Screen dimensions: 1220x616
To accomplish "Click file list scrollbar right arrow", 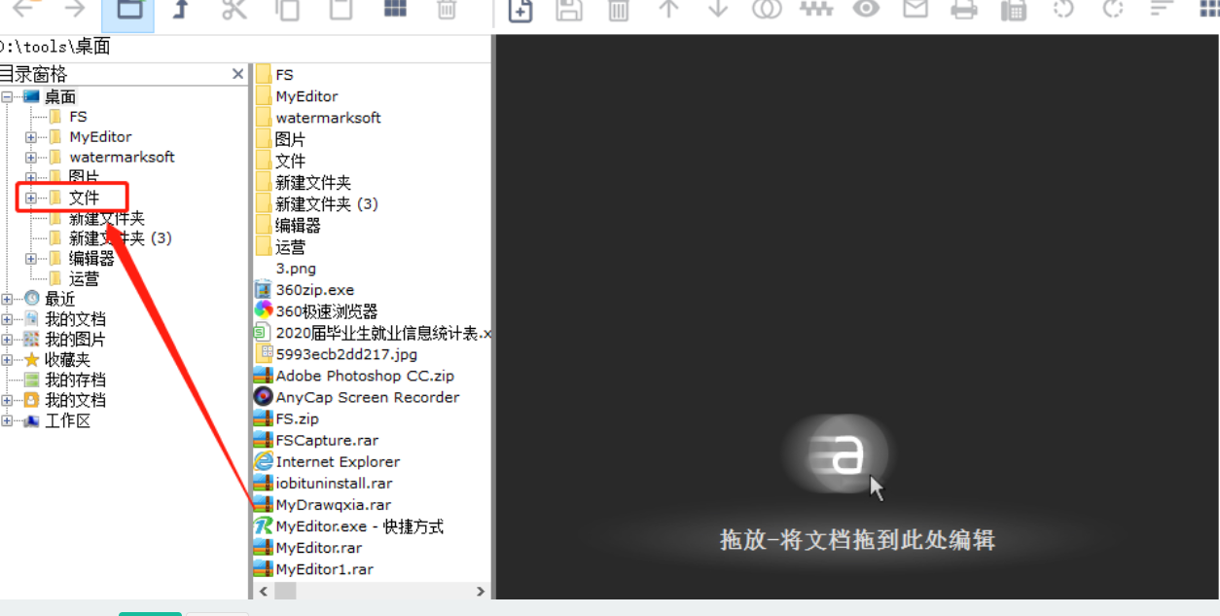I will tap(481, 591).
